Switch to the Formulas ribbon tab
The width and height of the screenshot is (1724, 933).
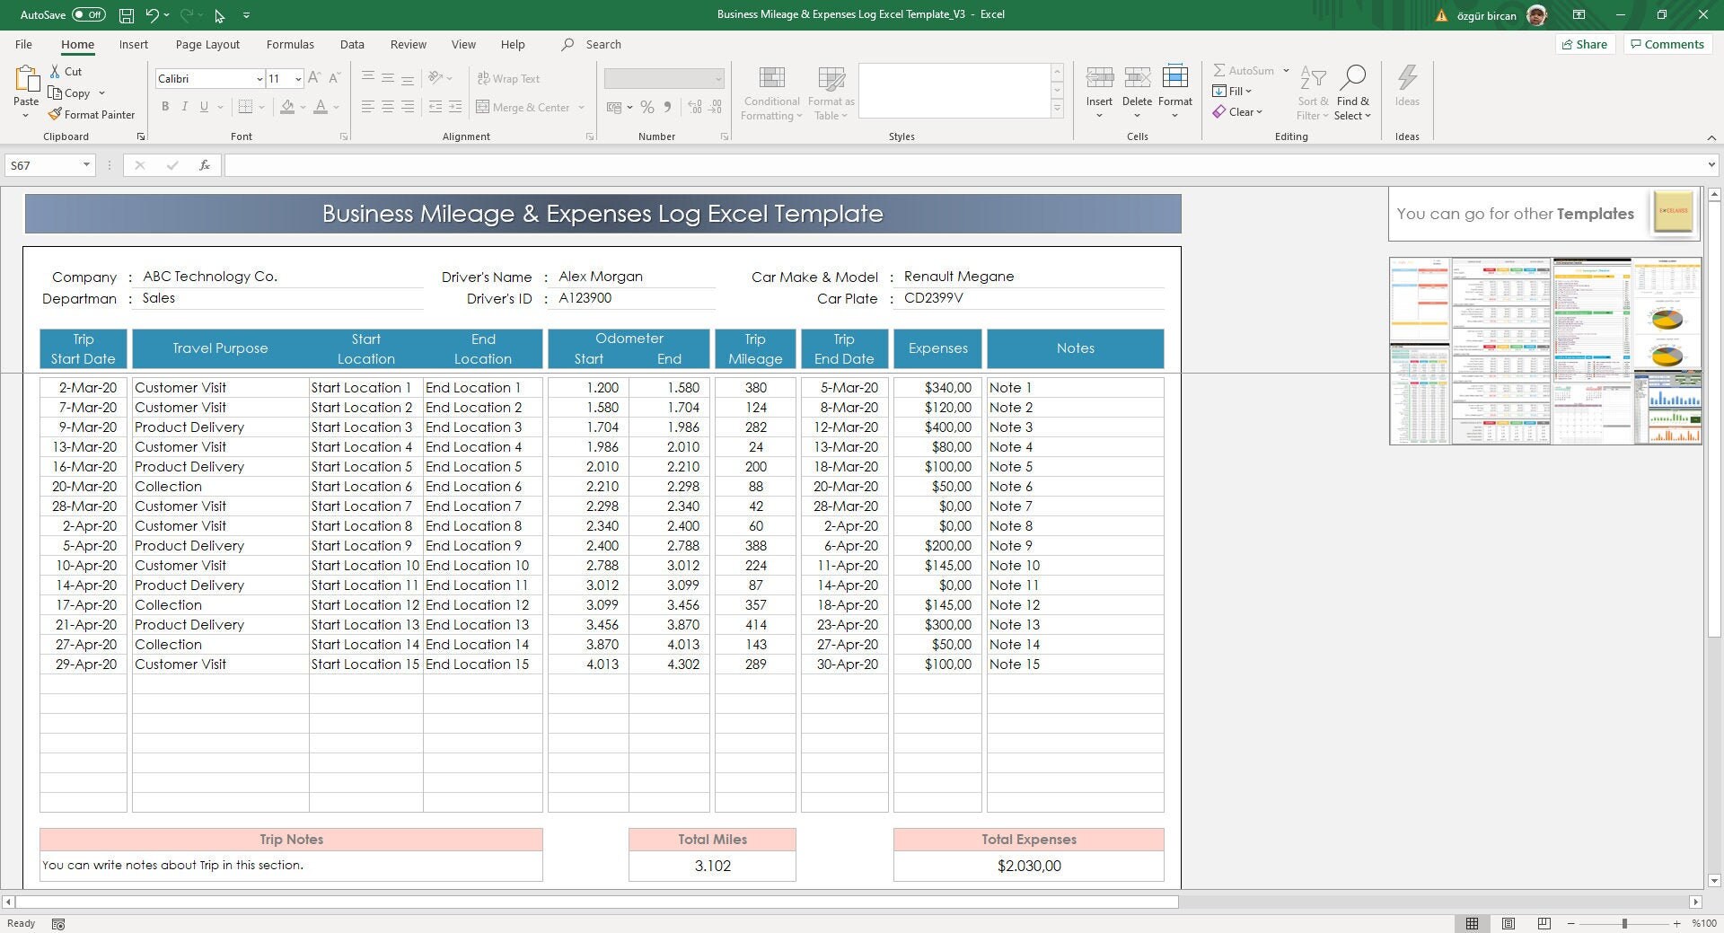(x=289, y=44)
